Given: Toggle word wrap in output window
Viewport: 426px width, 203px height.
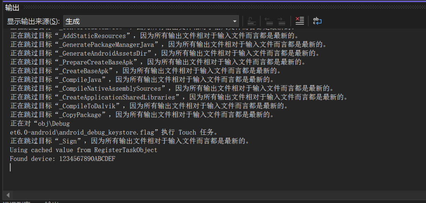Looking at the screenshot, I should coord(318,21).
